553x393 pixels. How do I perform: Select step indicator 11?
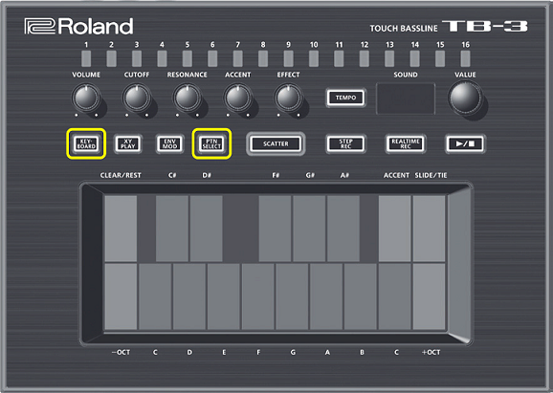pyautogui.click(x=339, y=58)
